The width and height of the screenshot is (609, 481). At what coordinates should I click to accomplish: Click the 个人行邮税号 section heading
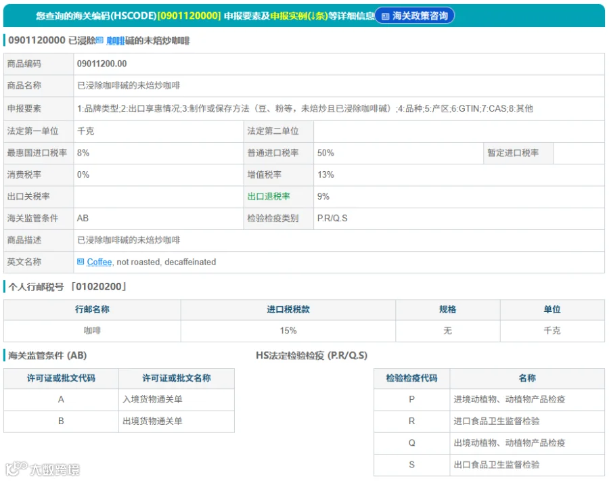(x=67, y=287)
